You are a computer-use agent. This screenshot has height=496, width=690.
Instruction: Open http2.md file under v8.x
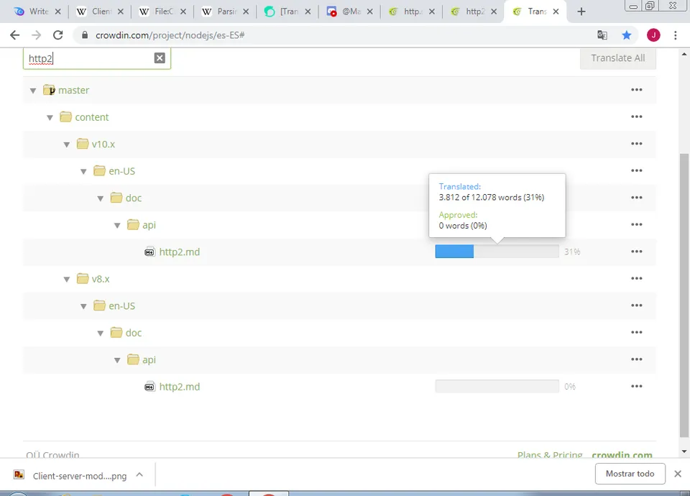180,387
